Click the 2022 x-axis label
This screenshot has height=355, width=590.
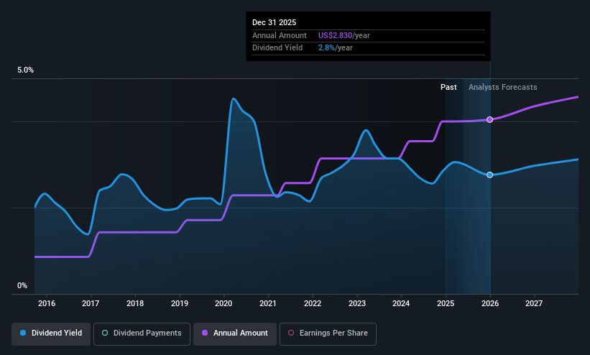(313, 303)
